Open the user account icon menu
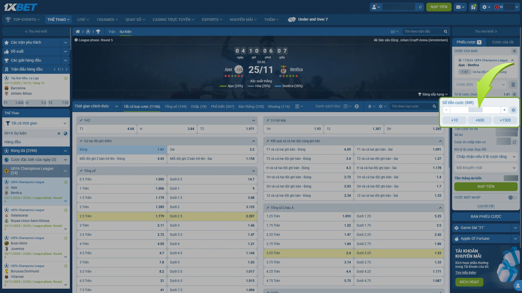This screenshot has height=293, width=522. (376, 7)
